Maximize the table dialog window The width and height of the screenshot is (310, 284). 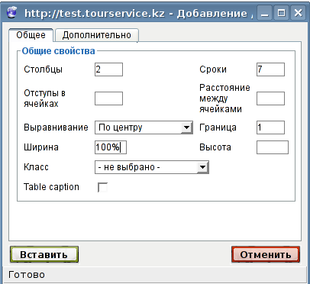tap(281, 13)
